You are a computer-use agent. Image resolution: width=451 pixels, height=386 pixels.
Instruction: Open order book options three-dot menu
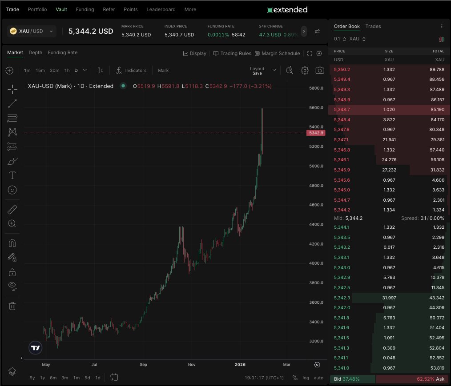442,26
